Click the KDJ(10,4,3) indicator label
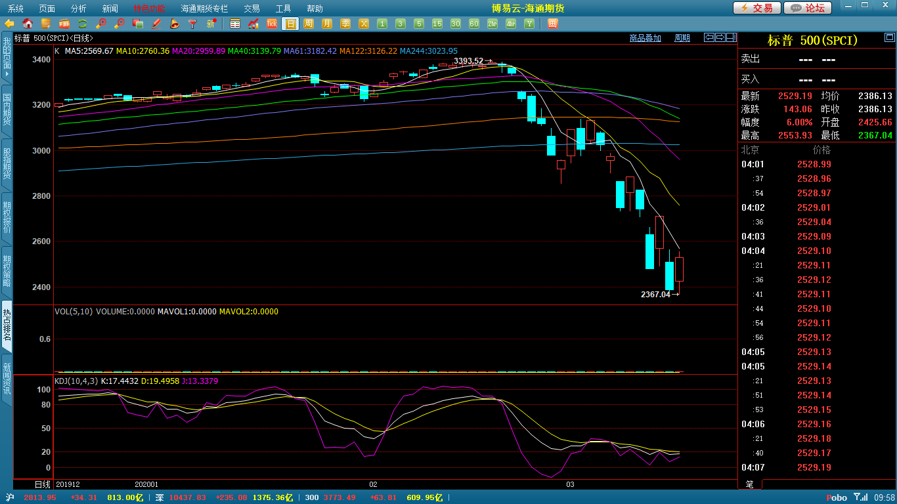The image size is (897, 504). (x=76, y=381)
